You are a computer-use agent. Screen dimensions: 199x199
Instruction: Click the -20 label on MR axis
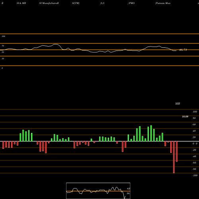194,150
